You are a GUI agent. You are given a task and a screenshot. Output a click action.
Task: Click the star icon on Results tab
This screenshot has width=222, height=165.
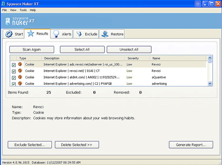click(31, 33)
